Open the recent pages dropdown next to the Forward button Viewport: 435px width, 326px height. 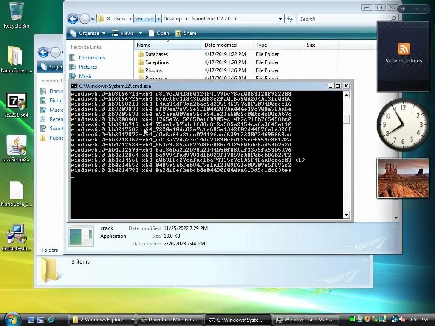[x=93, y=19]
